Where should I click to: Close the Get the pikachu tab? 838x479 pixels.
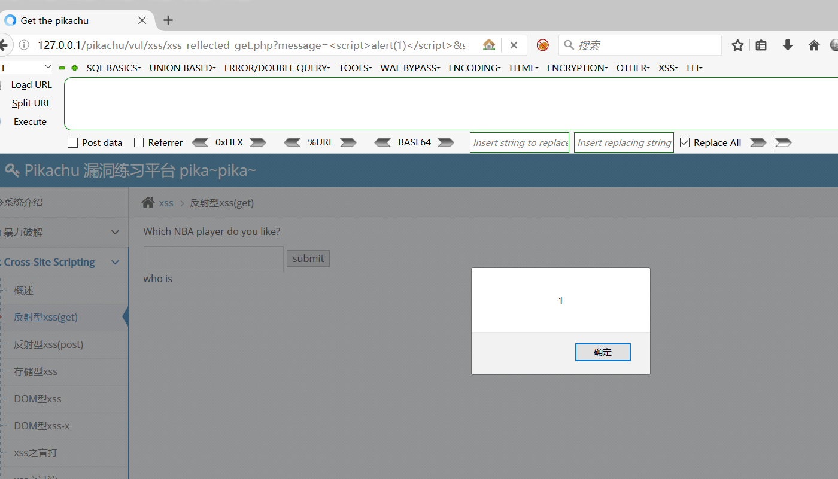click(142, 20)
